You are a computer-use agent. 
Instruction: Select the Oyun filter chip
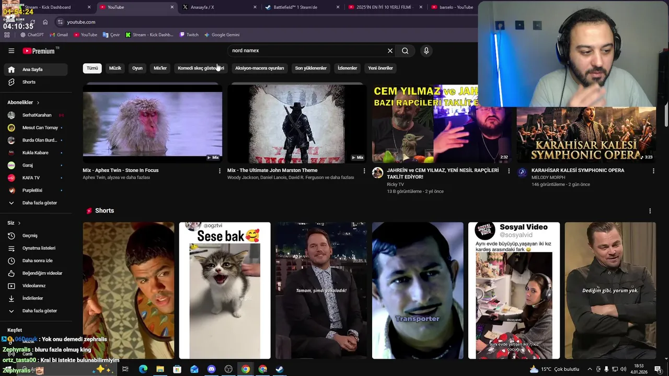tap(137, 68)
